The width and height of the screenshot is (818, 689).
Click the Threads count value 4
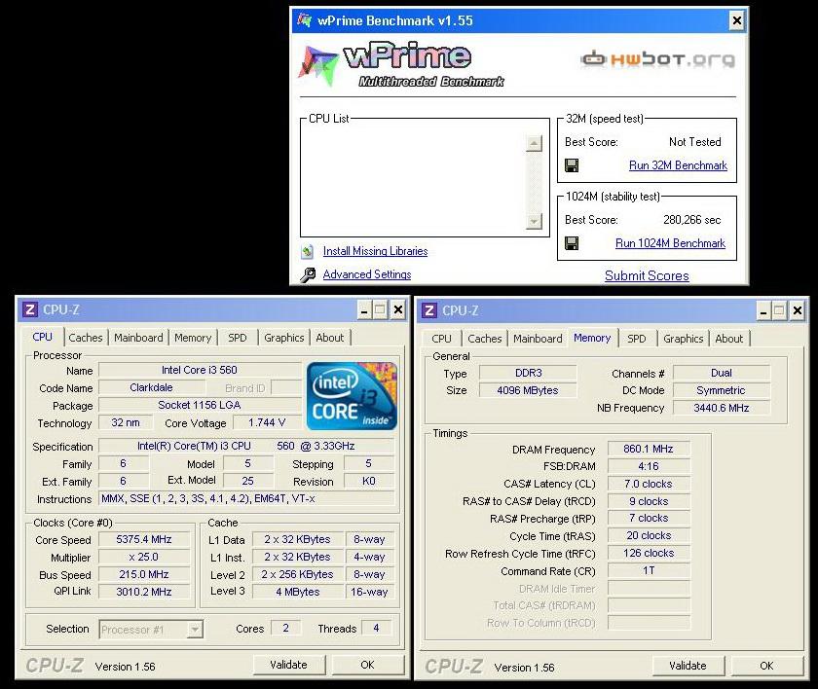click(x=376, y=629)
